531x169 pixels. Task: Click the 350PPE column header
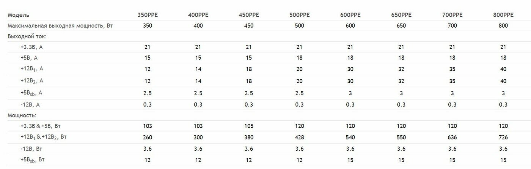click(148, 15)
